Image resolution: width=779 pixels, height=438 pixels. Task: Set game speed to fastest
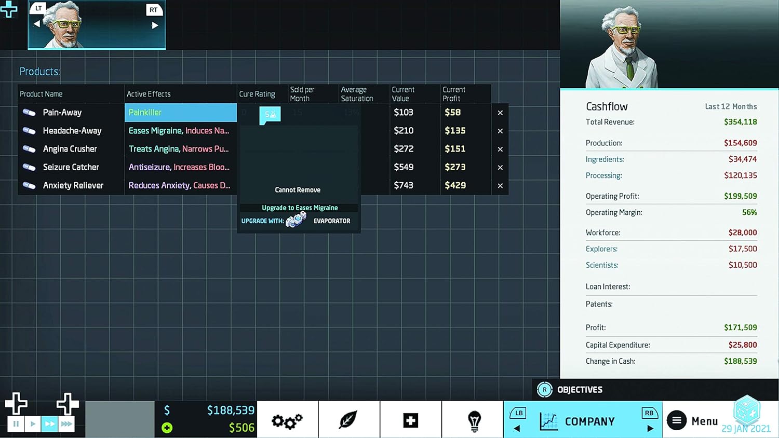click(x=66, y=424)
